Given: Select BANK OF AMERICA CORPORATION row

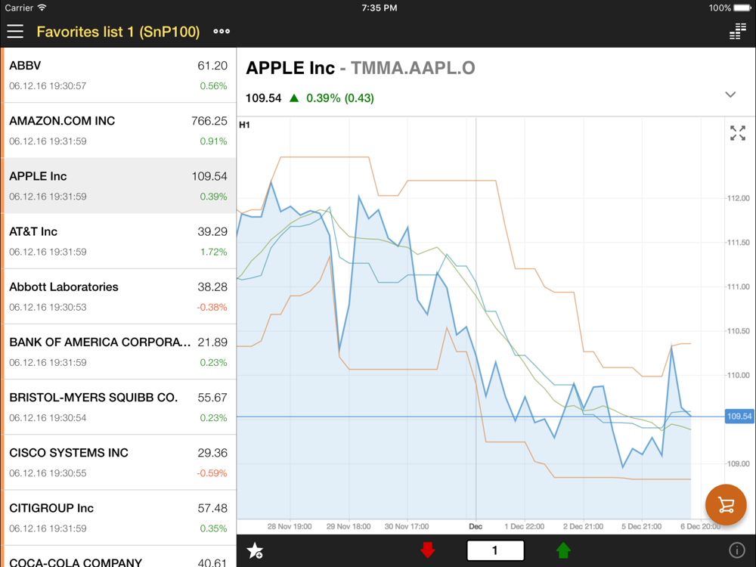Looking at the screenshot, I should 118,352.
